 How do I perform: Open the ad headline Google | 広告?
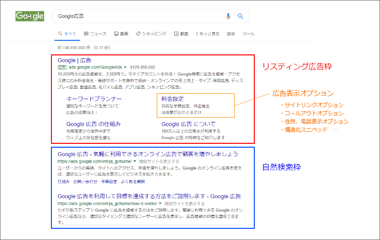[74, 60]
